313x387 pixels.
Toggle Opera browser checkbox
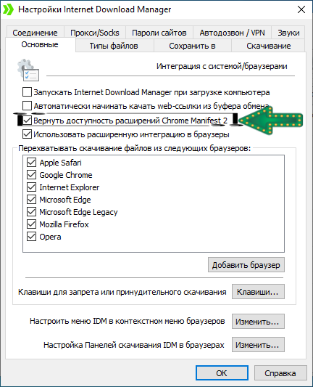(x=32, y=237)
